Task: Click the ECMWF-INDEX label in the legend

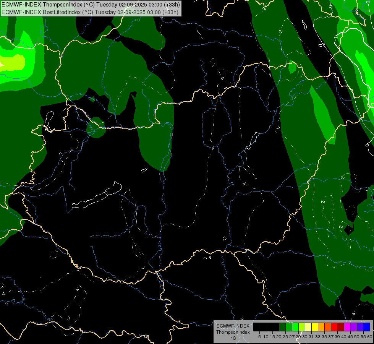Action: click(233, 326)
